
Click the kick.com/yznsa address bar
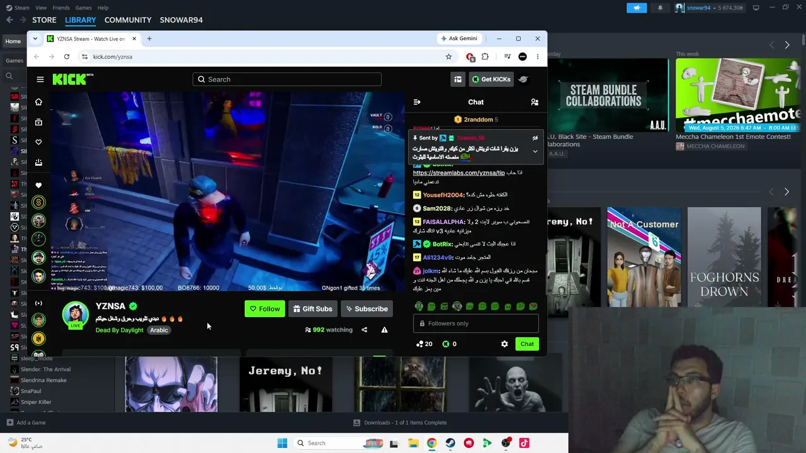pyautogui.click(x=264, y=57)
